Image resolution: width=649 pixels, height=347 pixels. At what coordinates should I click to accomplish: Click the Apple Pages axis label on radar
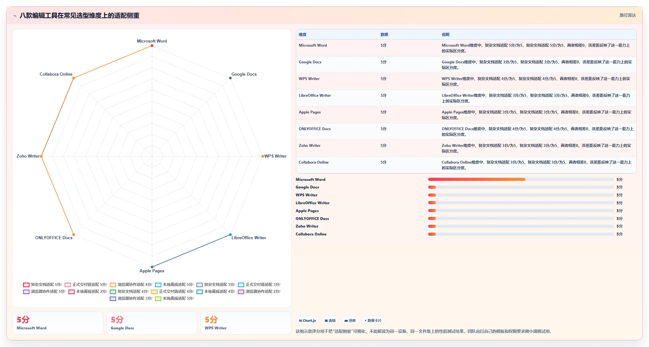click(x=152, y=271)
